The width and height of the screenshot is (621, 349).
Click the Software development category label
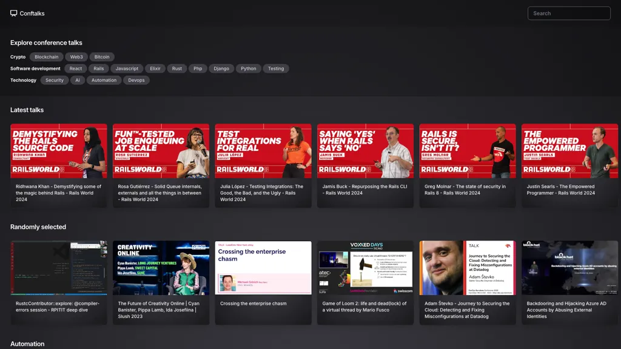click(x=35, y=68)
